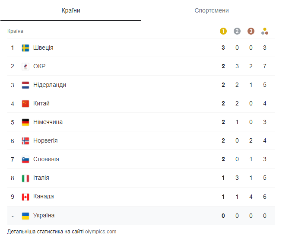Click the Norway flag icon
The width and height of the screenshot is (292, 242).
(x=25, y=141)
